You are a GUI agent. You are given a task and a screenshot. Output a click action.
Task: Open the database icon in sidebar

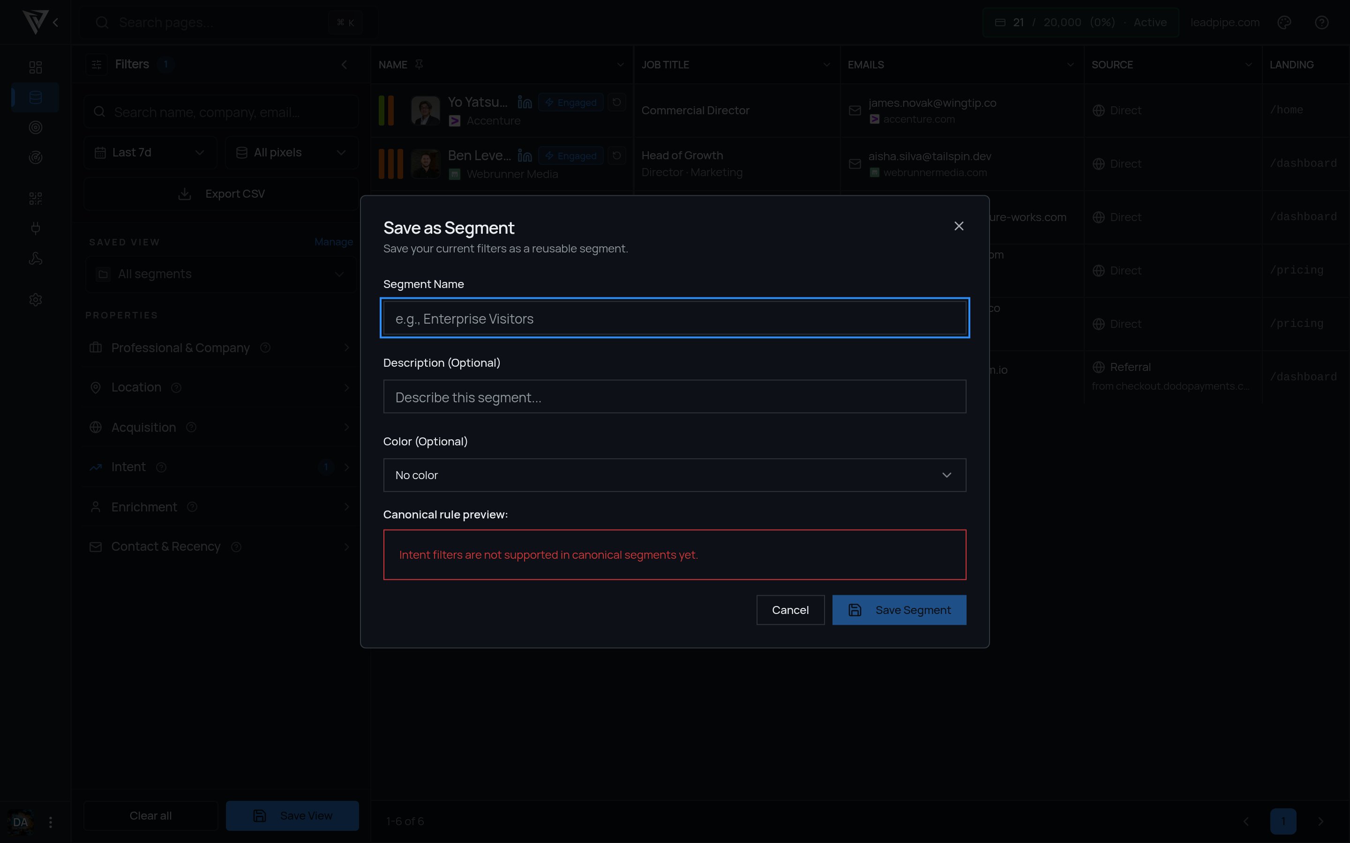pyautogui.click(x=35, y=97)
